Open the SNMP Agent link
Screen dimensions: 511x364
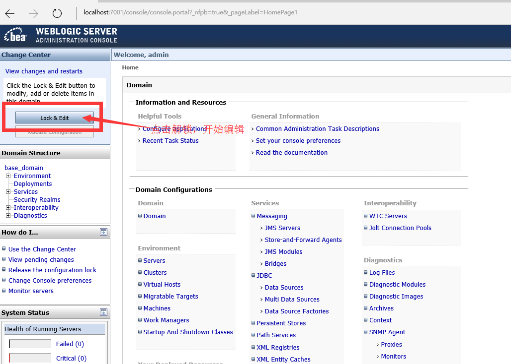click(387, 332)
